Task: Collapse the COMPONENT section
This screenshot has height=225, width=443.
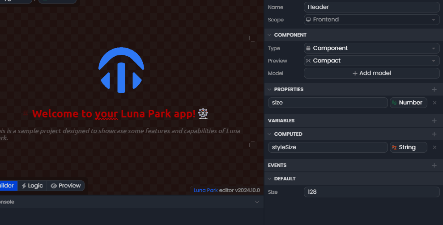Action: point(269,35)
